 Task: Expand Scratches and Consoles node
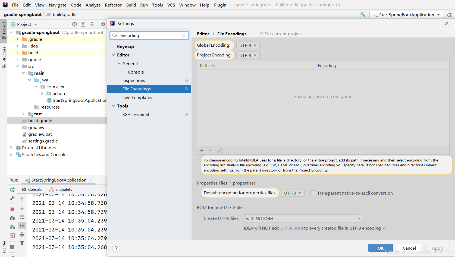click(x=11, y=155)
